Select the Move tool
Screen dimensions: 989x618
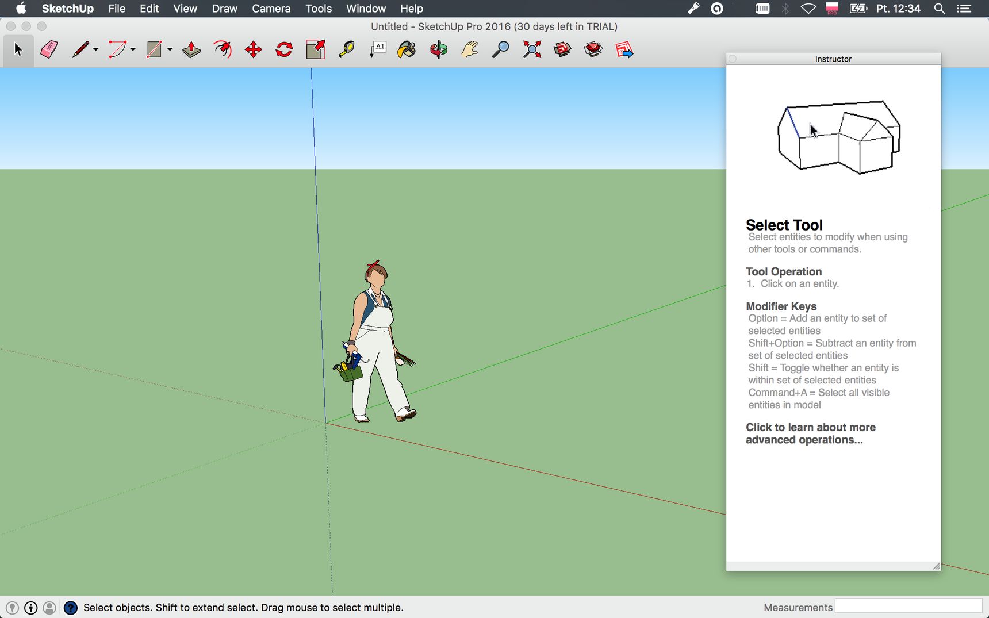point(254,50)
